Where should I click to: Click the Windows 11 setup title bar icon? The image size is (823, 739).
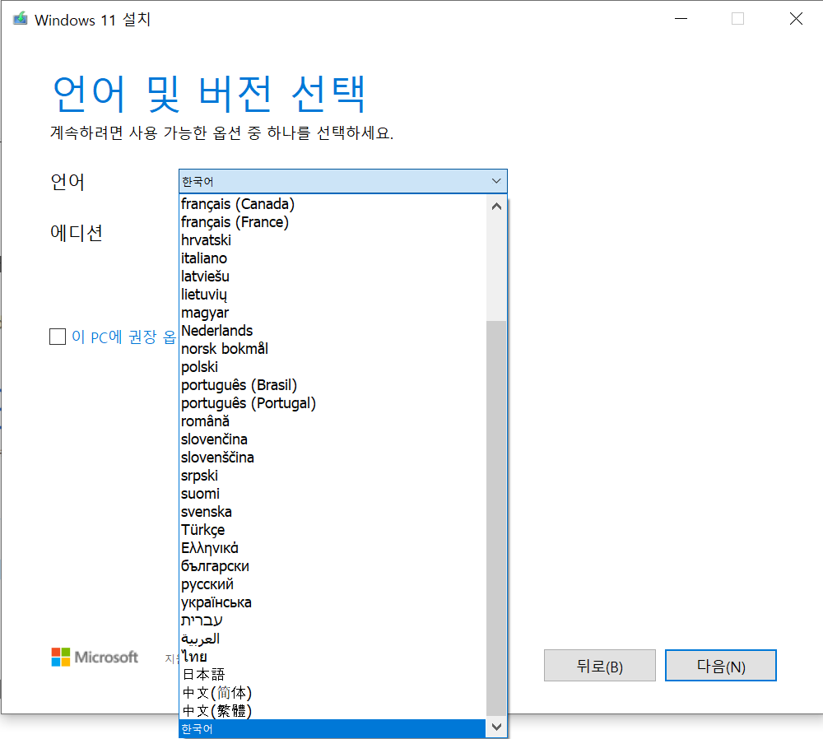click(20, 19)
